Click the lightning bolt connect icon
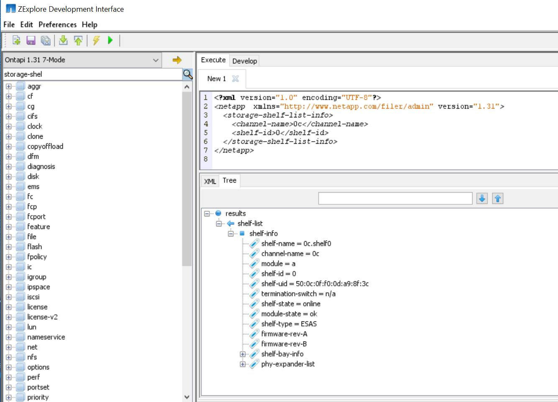Screen dimensions: 558x402 coord(96,40)
